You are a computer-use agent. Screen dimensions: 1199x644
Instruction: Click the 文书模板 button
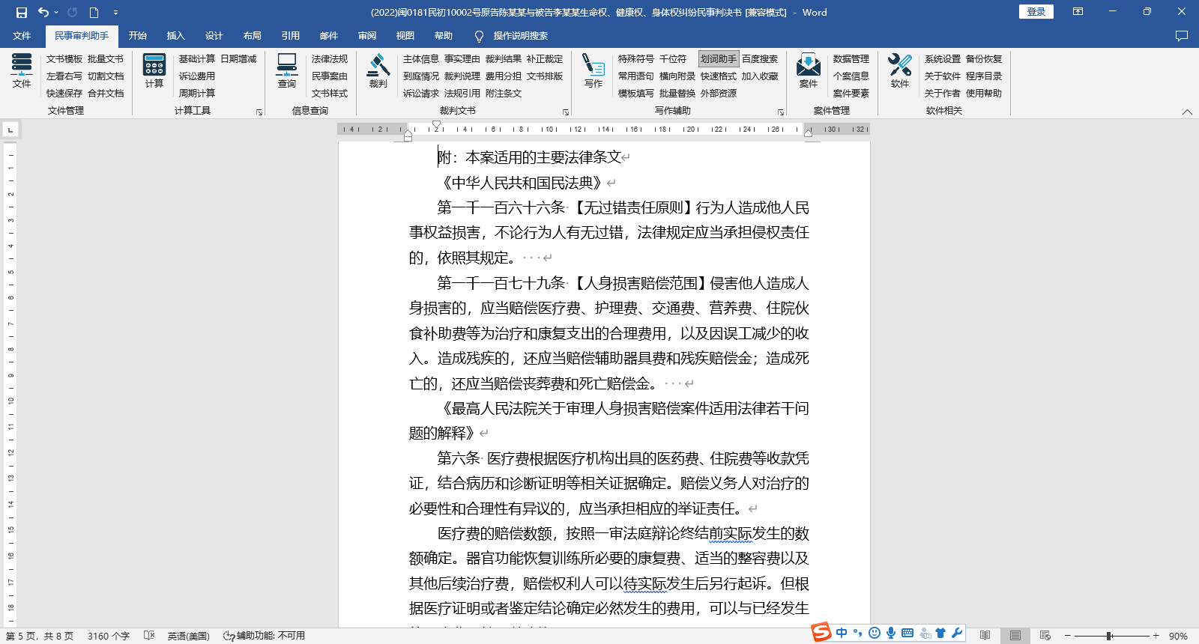coord(64,58)
